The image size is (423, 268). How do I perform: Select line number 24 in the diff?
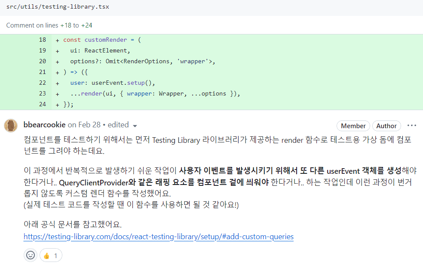pyautogui.click(x=42, y=104)
